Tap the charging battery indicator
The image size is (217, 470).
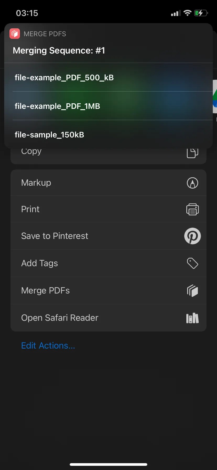[x=201, y=13]
